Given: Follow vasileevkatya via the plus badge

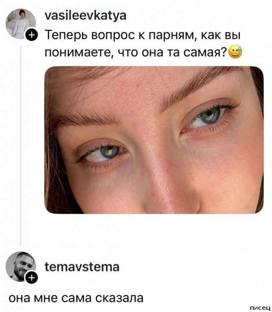Looking at the screenshot, I should 32,36.
